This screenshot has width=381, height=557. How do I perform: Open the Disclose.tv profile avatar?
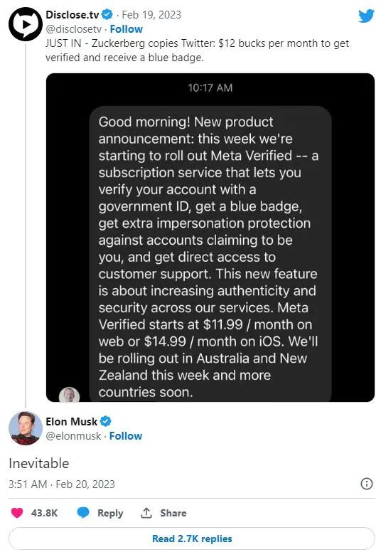pyautogui.click(x=25, y=24)
